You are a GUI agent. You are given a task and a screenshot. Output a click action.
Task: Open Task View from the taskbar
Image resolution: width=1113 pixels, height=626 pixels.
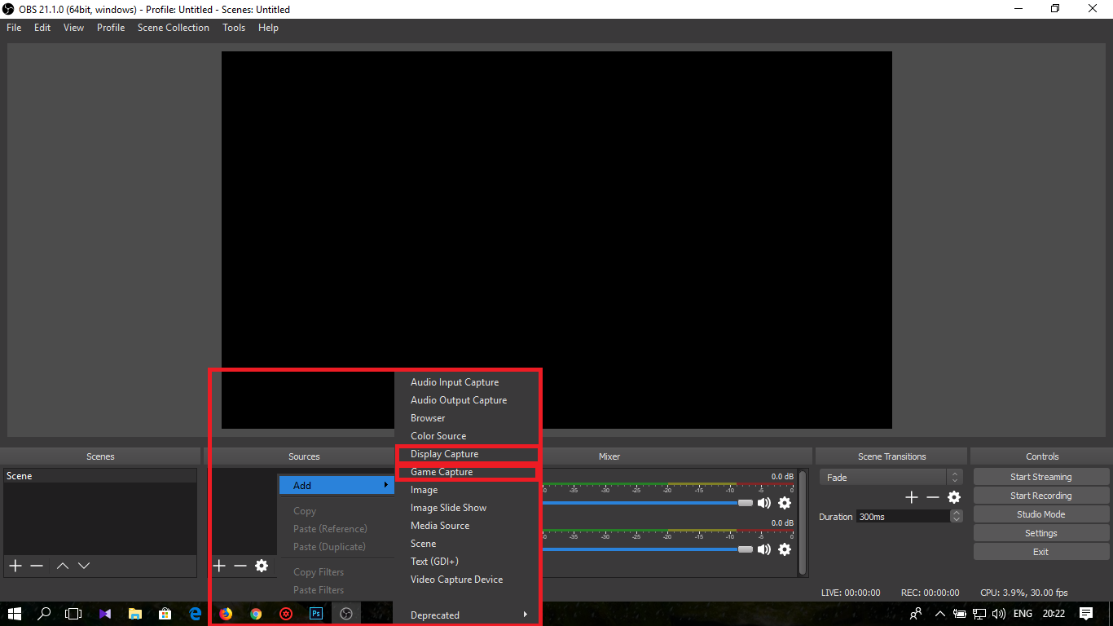pos(73,614)
